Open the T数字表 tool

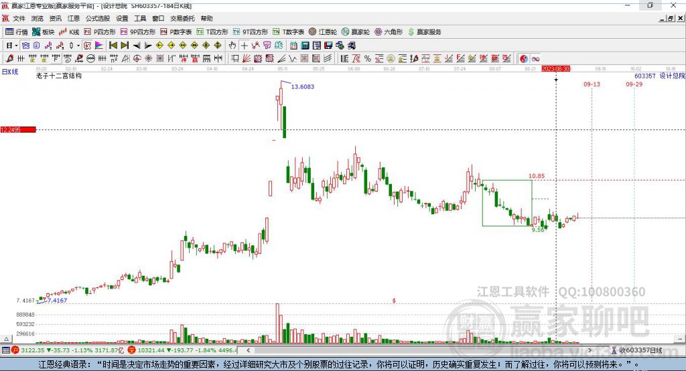[x=288, y=32]
